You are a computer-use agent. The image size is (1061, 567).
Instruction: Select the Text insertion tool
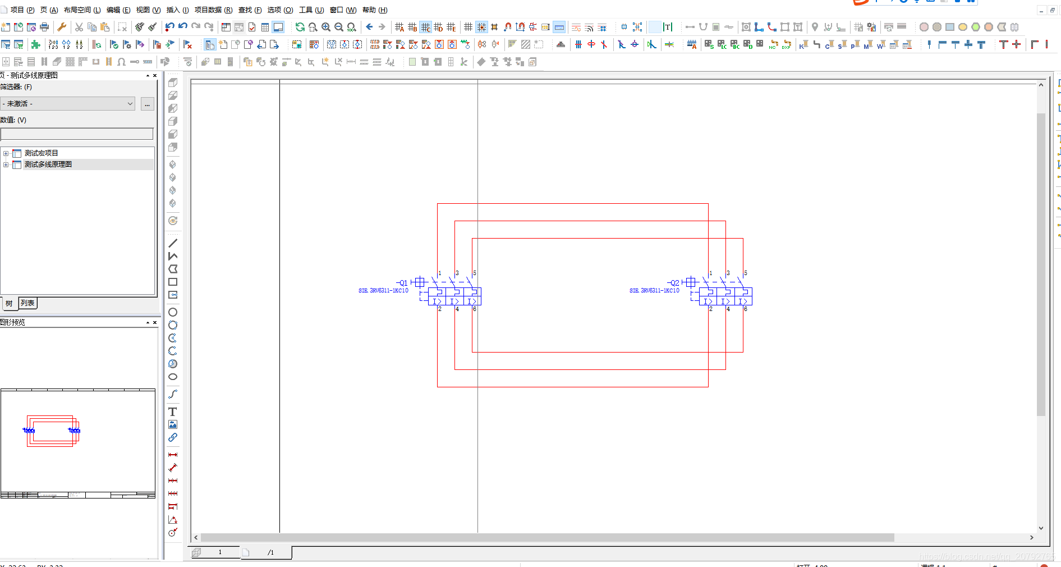[173, 411]
